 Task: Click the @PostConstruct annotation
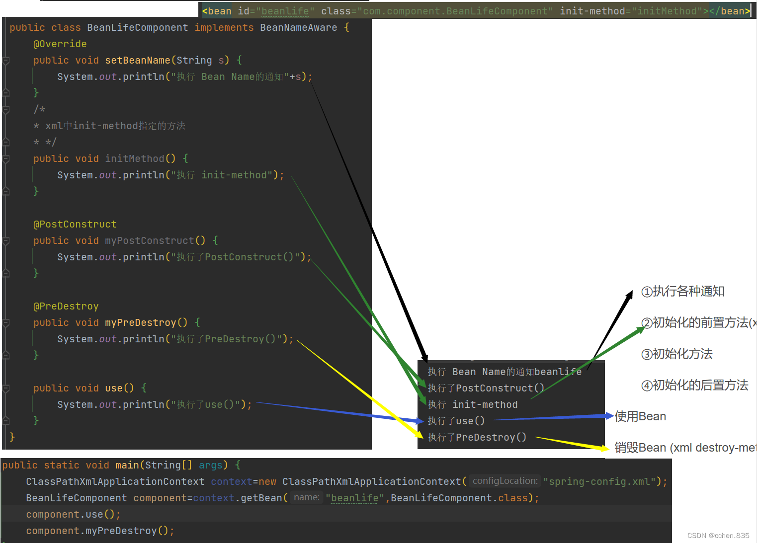point(75,225)
